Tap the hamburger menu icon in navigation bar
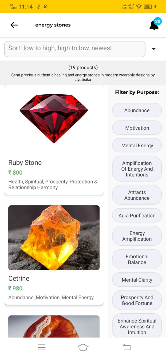 [41, 347]
